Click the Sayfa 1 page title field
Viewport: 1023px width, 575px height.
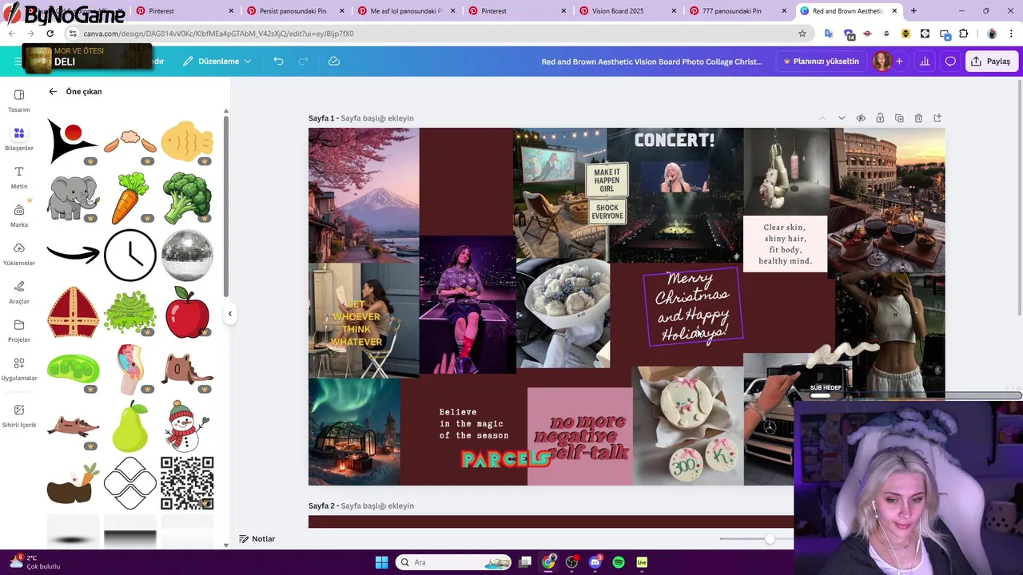tap(377, 118)
